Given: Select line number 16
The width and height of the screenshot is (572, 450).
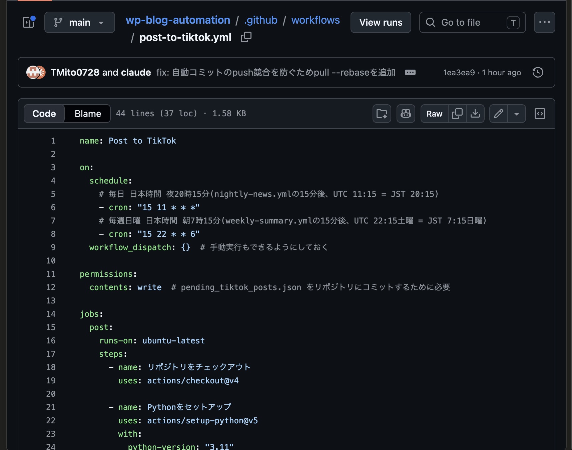Looking at the screenshot, I should (51, 340).
